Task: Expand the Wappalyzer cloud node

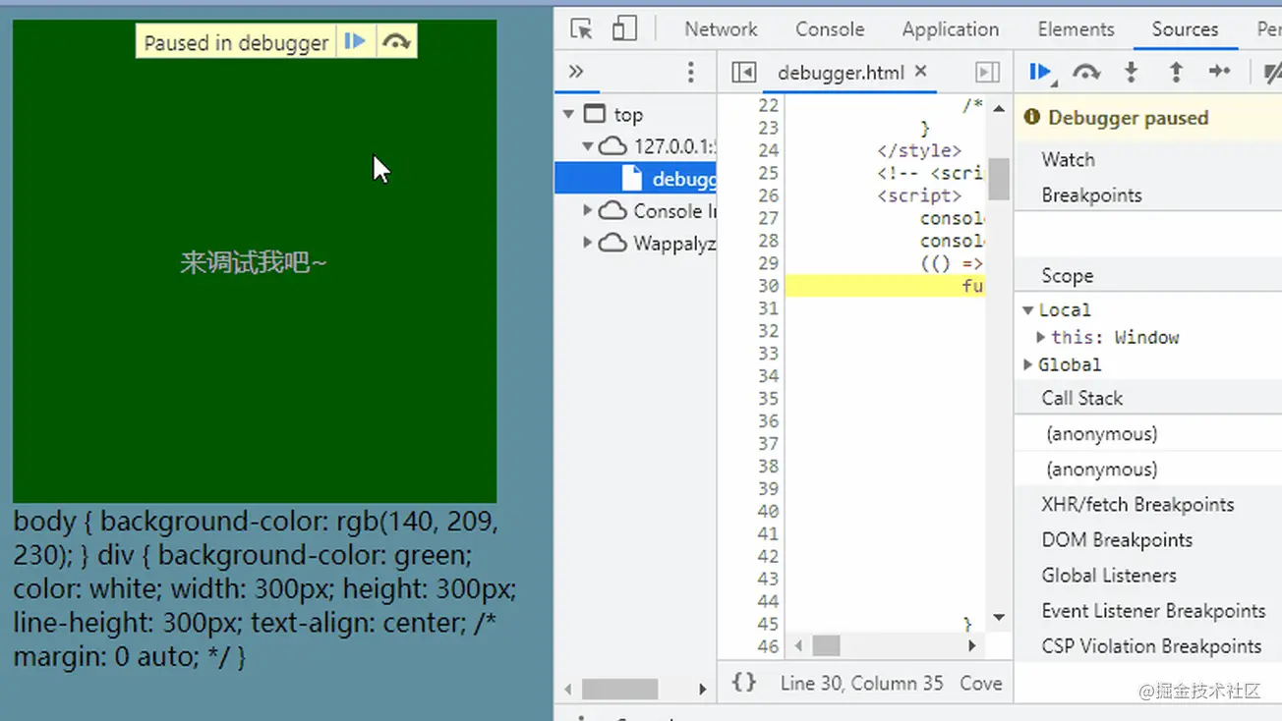Action: [588, 242]
